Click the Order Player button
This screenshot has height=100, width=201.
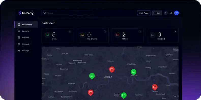144,13
